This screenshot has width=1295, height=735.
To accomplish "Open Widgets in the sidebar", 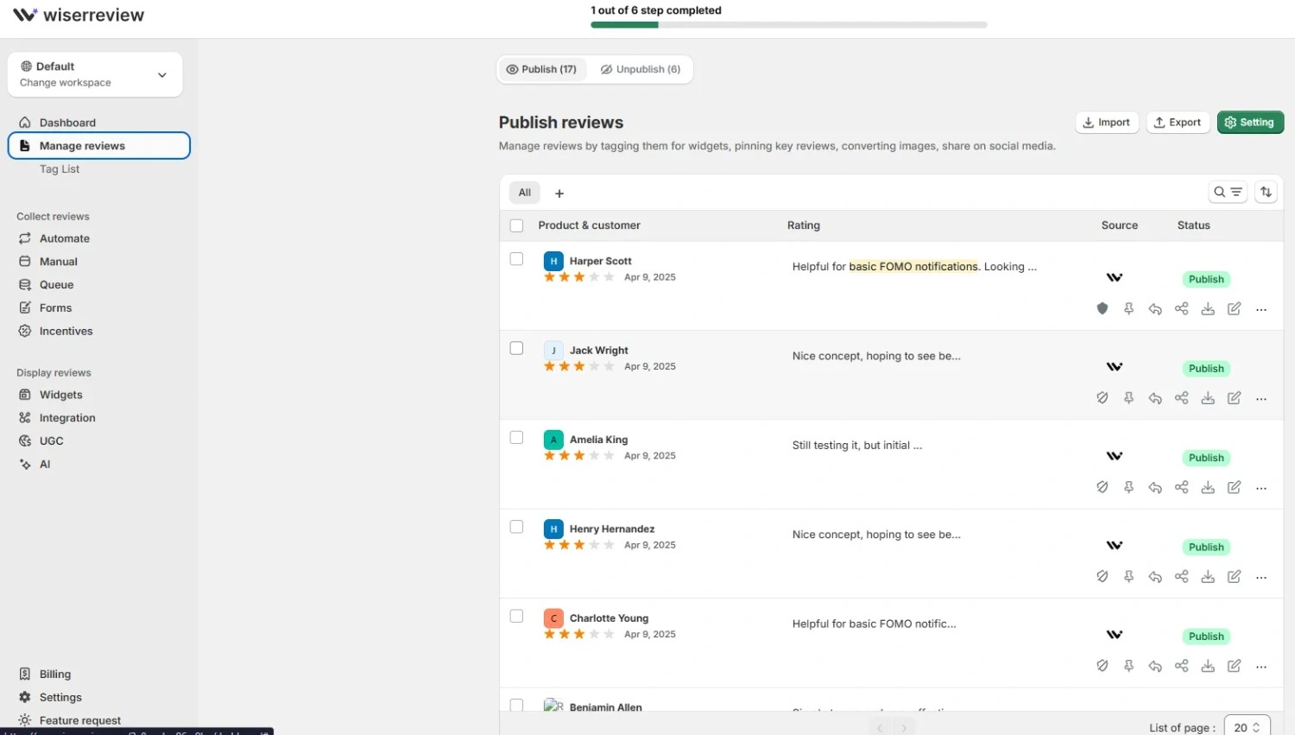I will (60, 395).
